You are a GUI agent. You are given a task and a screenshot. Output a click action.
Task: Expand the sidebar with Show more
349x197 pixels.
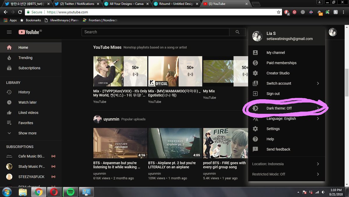(31, 133)
